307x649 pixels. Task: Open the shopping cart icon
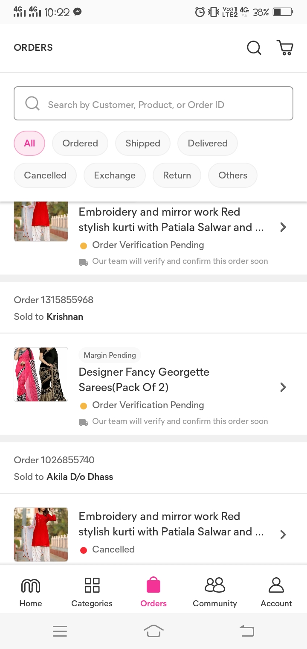click(285, 47)
